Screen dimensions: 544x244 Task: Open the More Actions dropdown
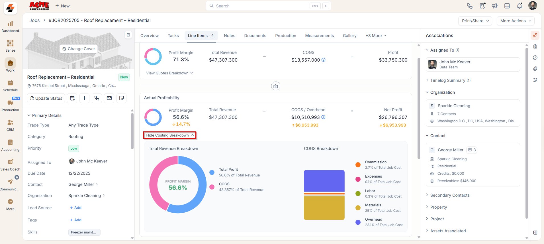516,21
